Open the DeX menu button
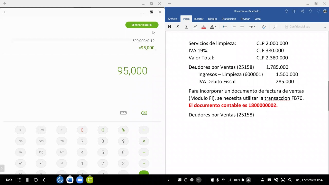 (9, 180)
